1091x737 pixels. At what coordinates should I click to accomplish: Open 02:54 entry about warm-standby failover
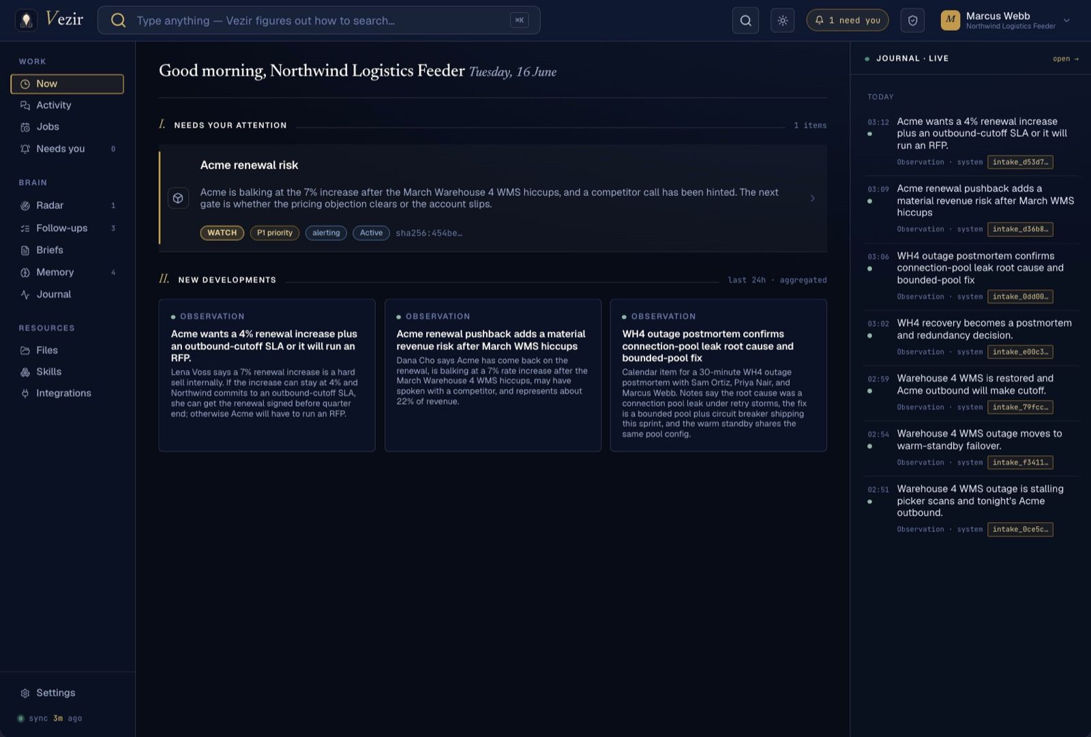point(972,448)
